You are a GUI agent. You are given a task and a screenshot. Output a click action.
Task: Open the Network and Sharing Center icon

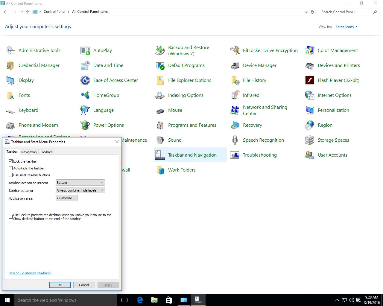click(x=235, y=110)
